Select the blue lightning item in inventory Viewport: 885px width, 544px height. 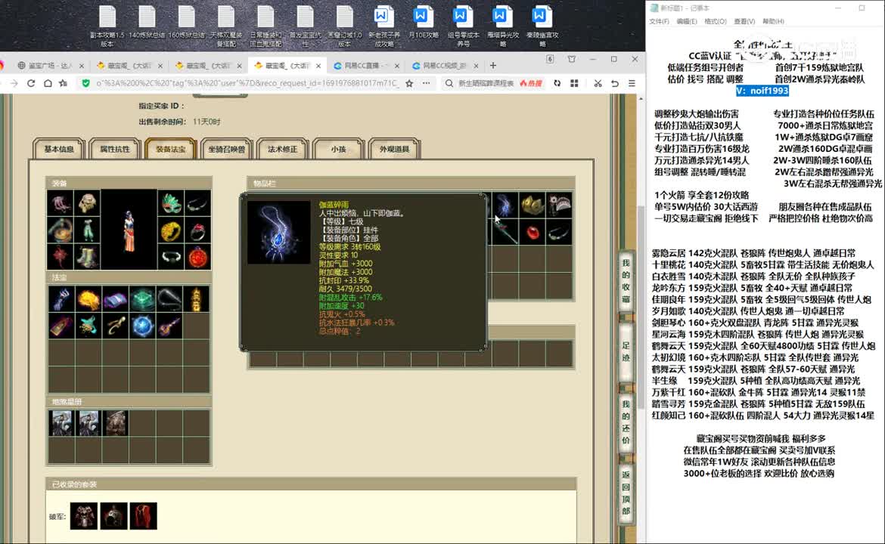point(505,206)
